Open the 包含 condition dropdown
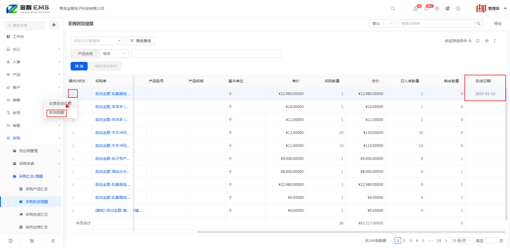Viewport: 510px width, 248px height. coord(114,53)
